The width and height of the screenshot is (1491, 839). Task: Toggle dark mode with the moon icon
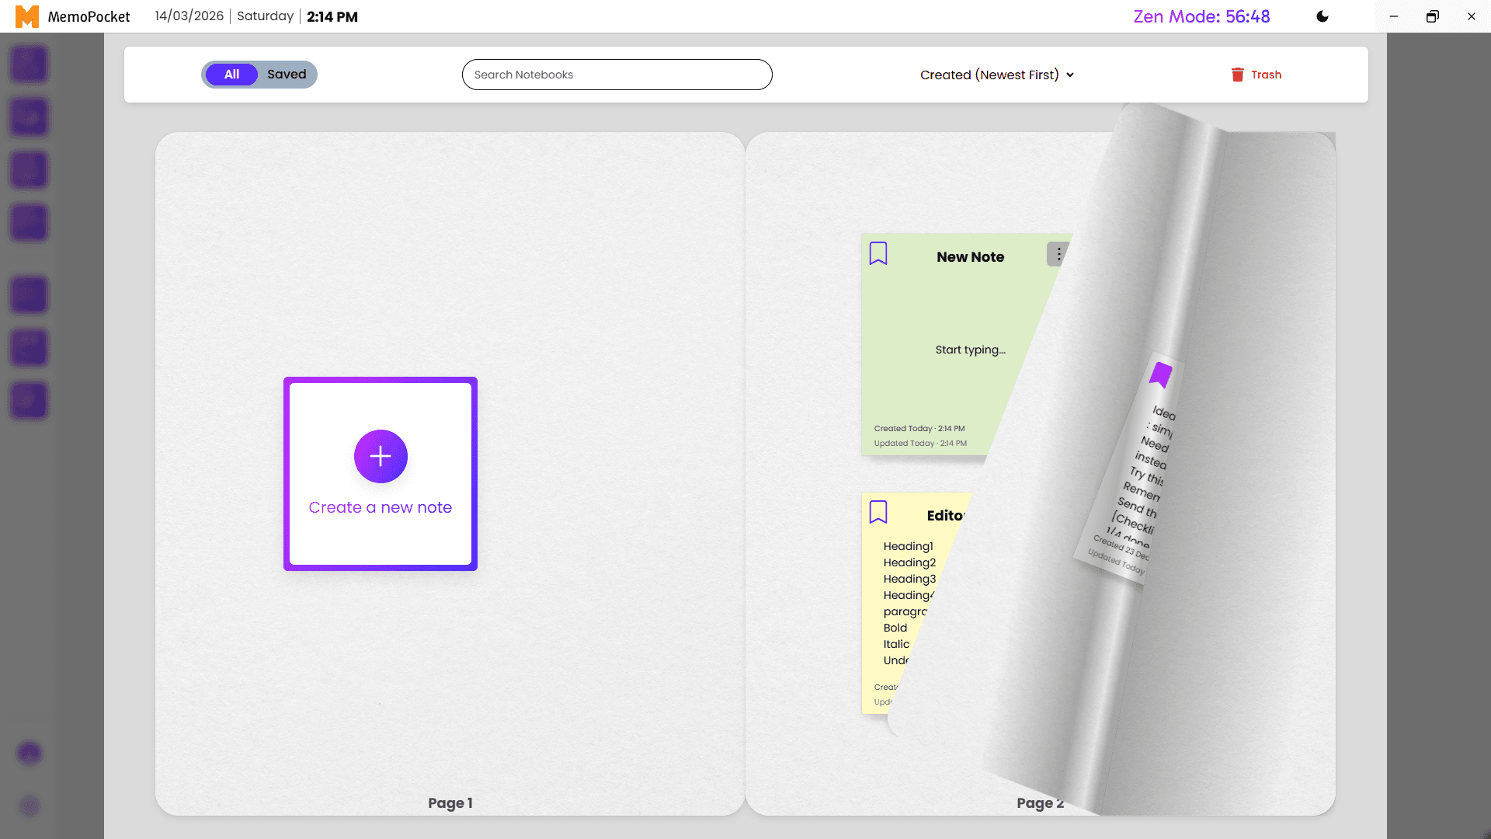tap(1322, 16)
